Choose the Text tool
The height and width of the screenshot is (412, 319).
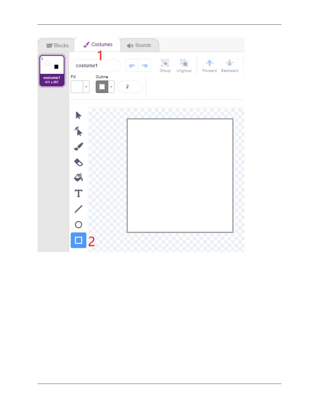click(x=78, y=194)
